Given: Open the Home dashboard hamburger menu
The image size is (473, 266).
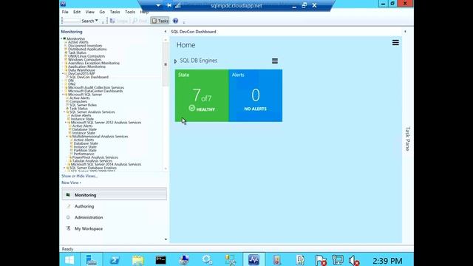Looking at the screenshot, I should coord(395,43).
